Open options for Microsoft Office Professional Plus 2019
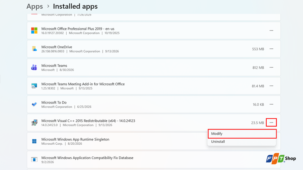The height and width of the screenshot is (170, 303). (271, 31)
